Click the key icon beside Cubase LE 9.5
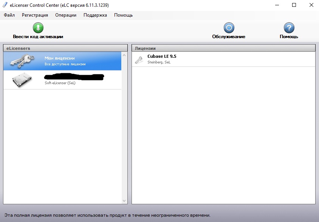319x222 pixels. [x=139, y=60]
